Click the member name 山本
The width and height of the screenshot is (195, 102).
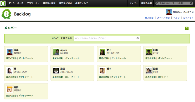(155, 50)
